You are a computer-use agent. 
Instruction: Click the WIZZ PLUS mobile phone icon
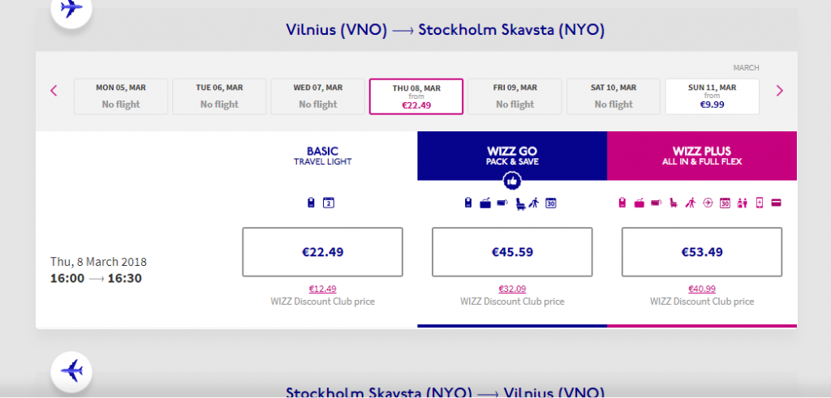point(760,203)
